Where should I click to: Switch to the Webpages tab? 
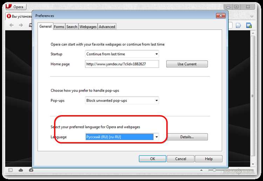pos(88,27)
